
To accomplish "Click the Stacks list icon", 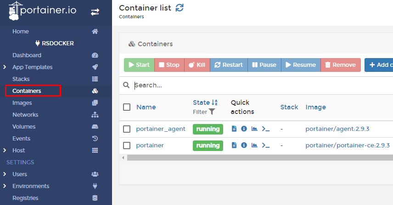I will click(95, 79).
